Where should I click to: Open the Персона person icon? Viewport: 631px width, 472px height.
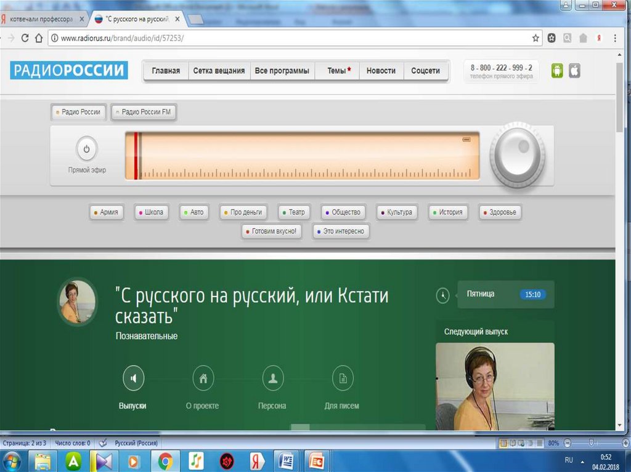tap(273, 378)
